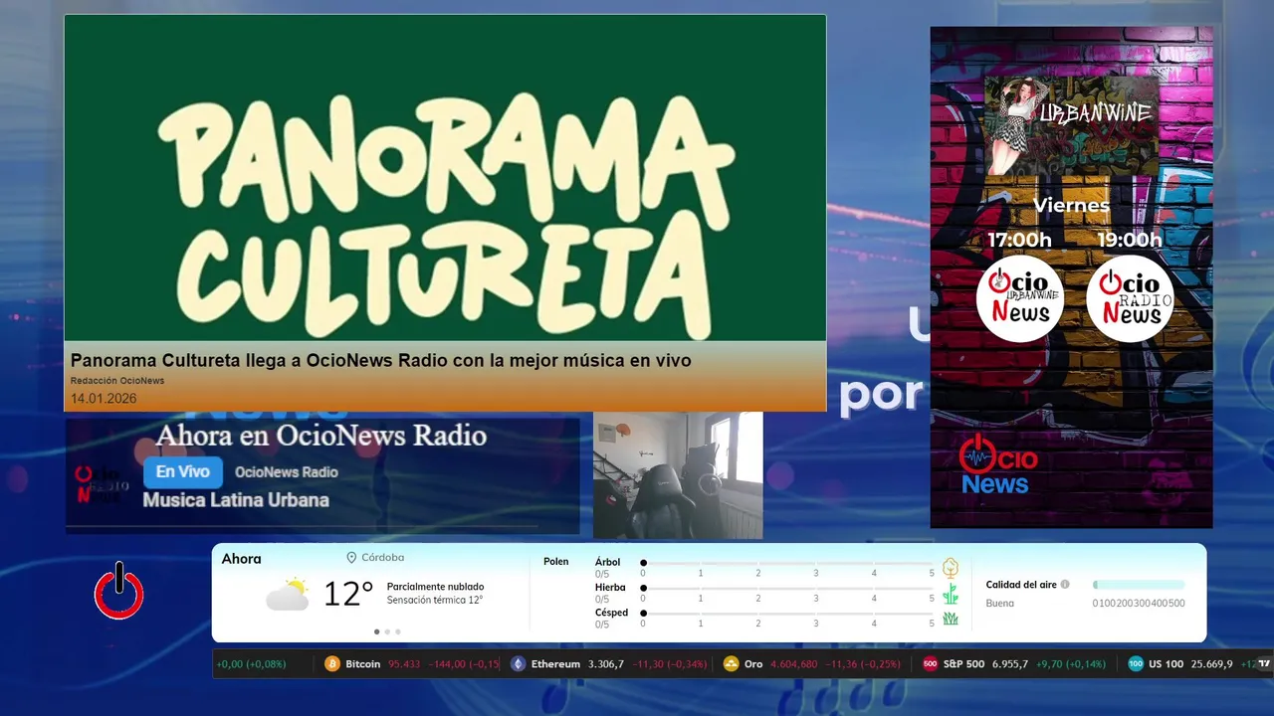Click the OcioNews Radio station label
This screenshot has width=1274, height=716.
tap(287, 472)
